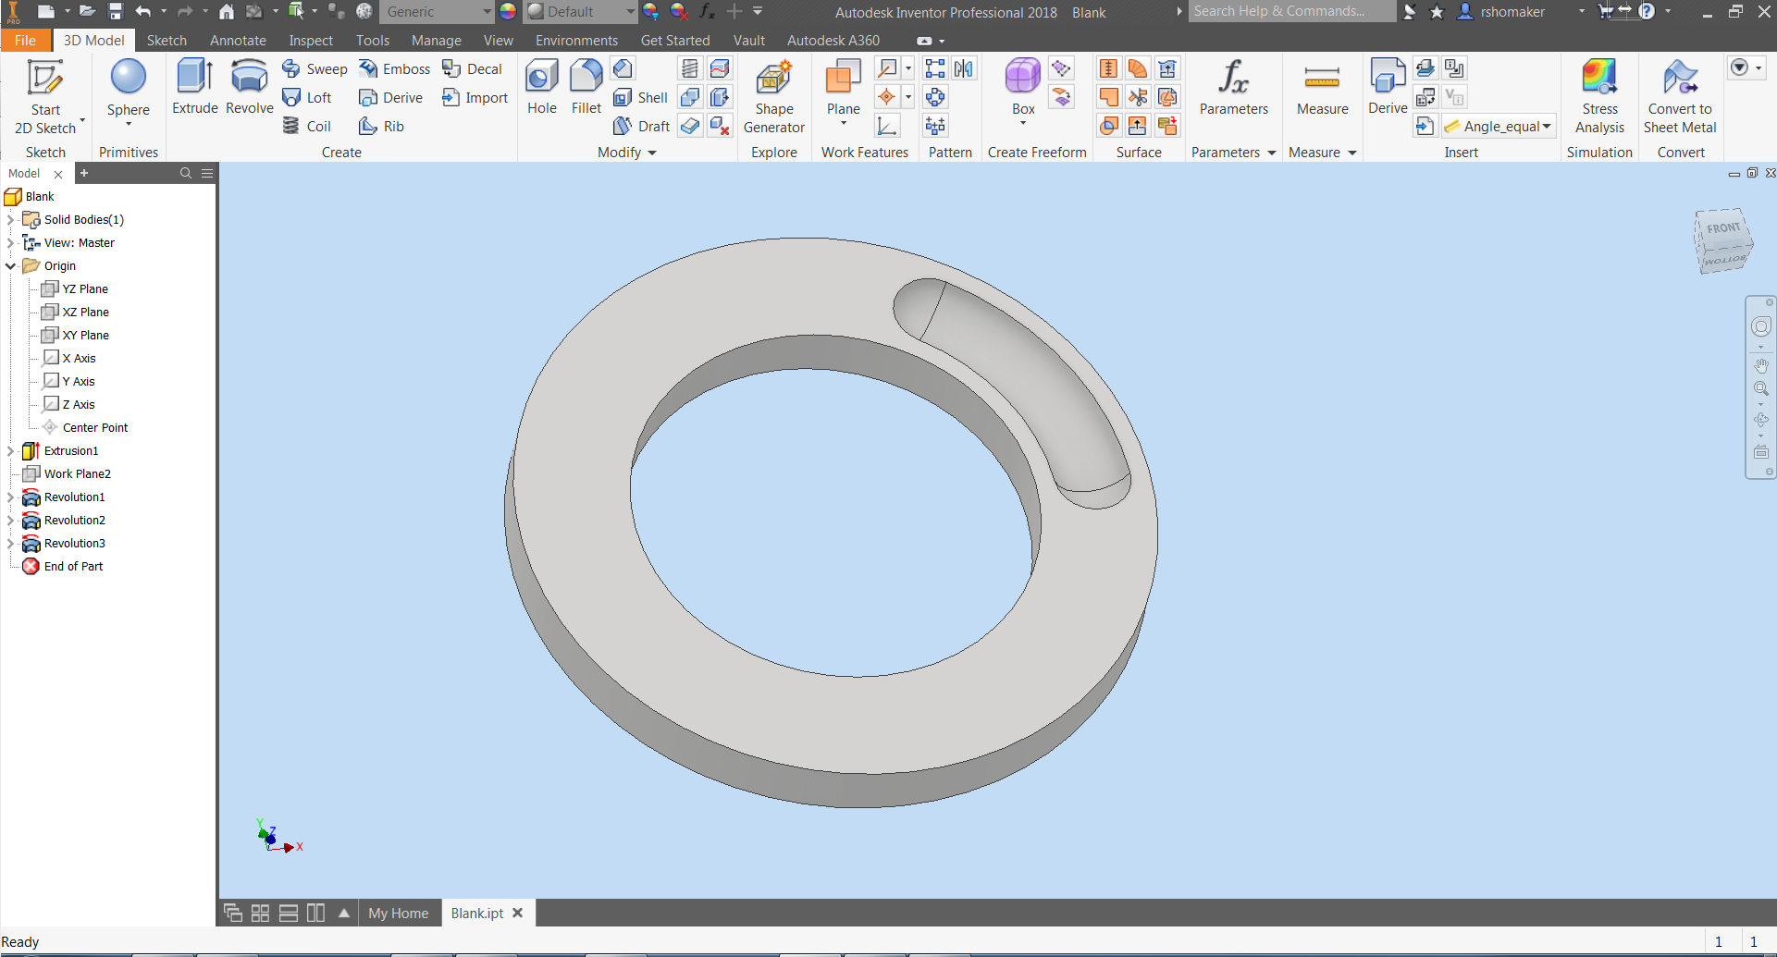This screenshot has height=957, width=1777.
Task: Launch the Hole tool
Action: pyautogui.click(x=542, y=87)
